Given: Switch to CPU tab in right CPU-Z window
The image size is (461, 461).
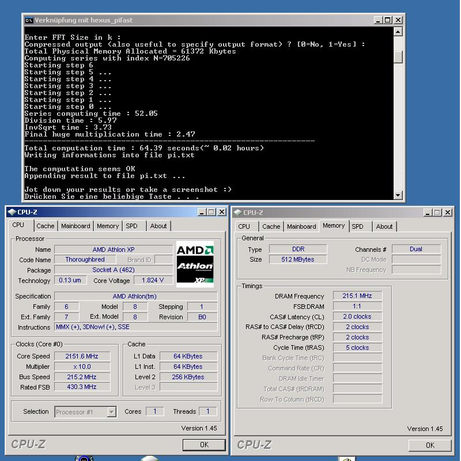Looking at the screenshot, I should [244, 226].
